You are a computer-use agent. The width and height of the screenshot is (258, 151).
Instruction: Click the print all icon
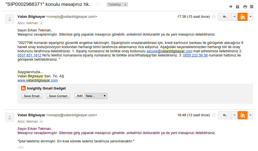point(245,6)
